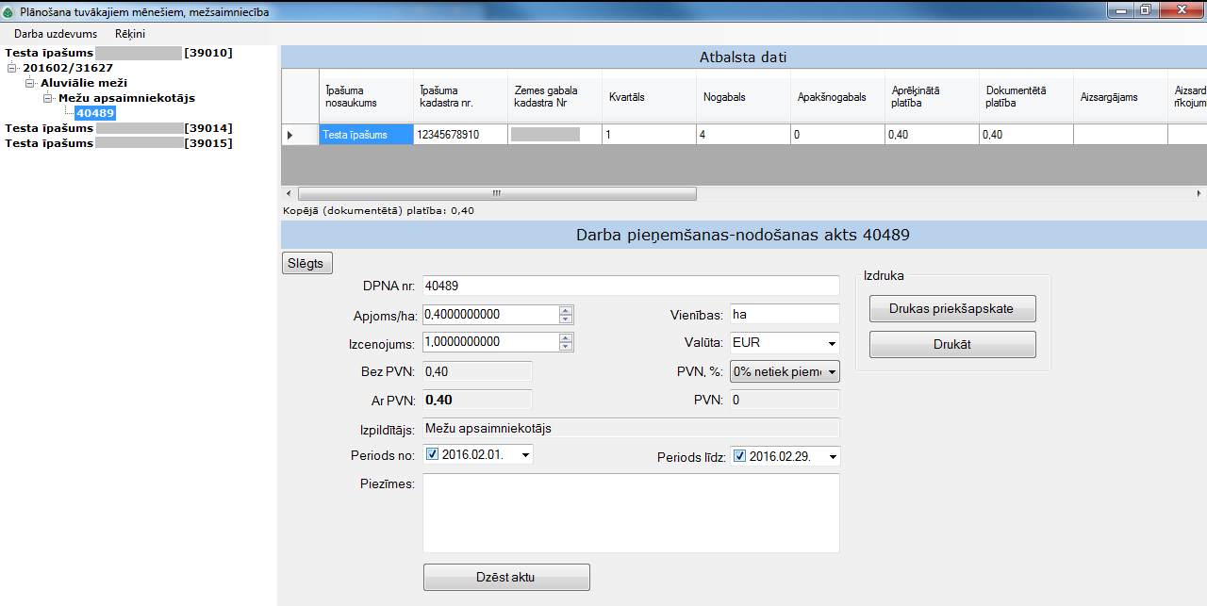
Task: Click in the Piezīmes text area
Action: pos(630,513)
